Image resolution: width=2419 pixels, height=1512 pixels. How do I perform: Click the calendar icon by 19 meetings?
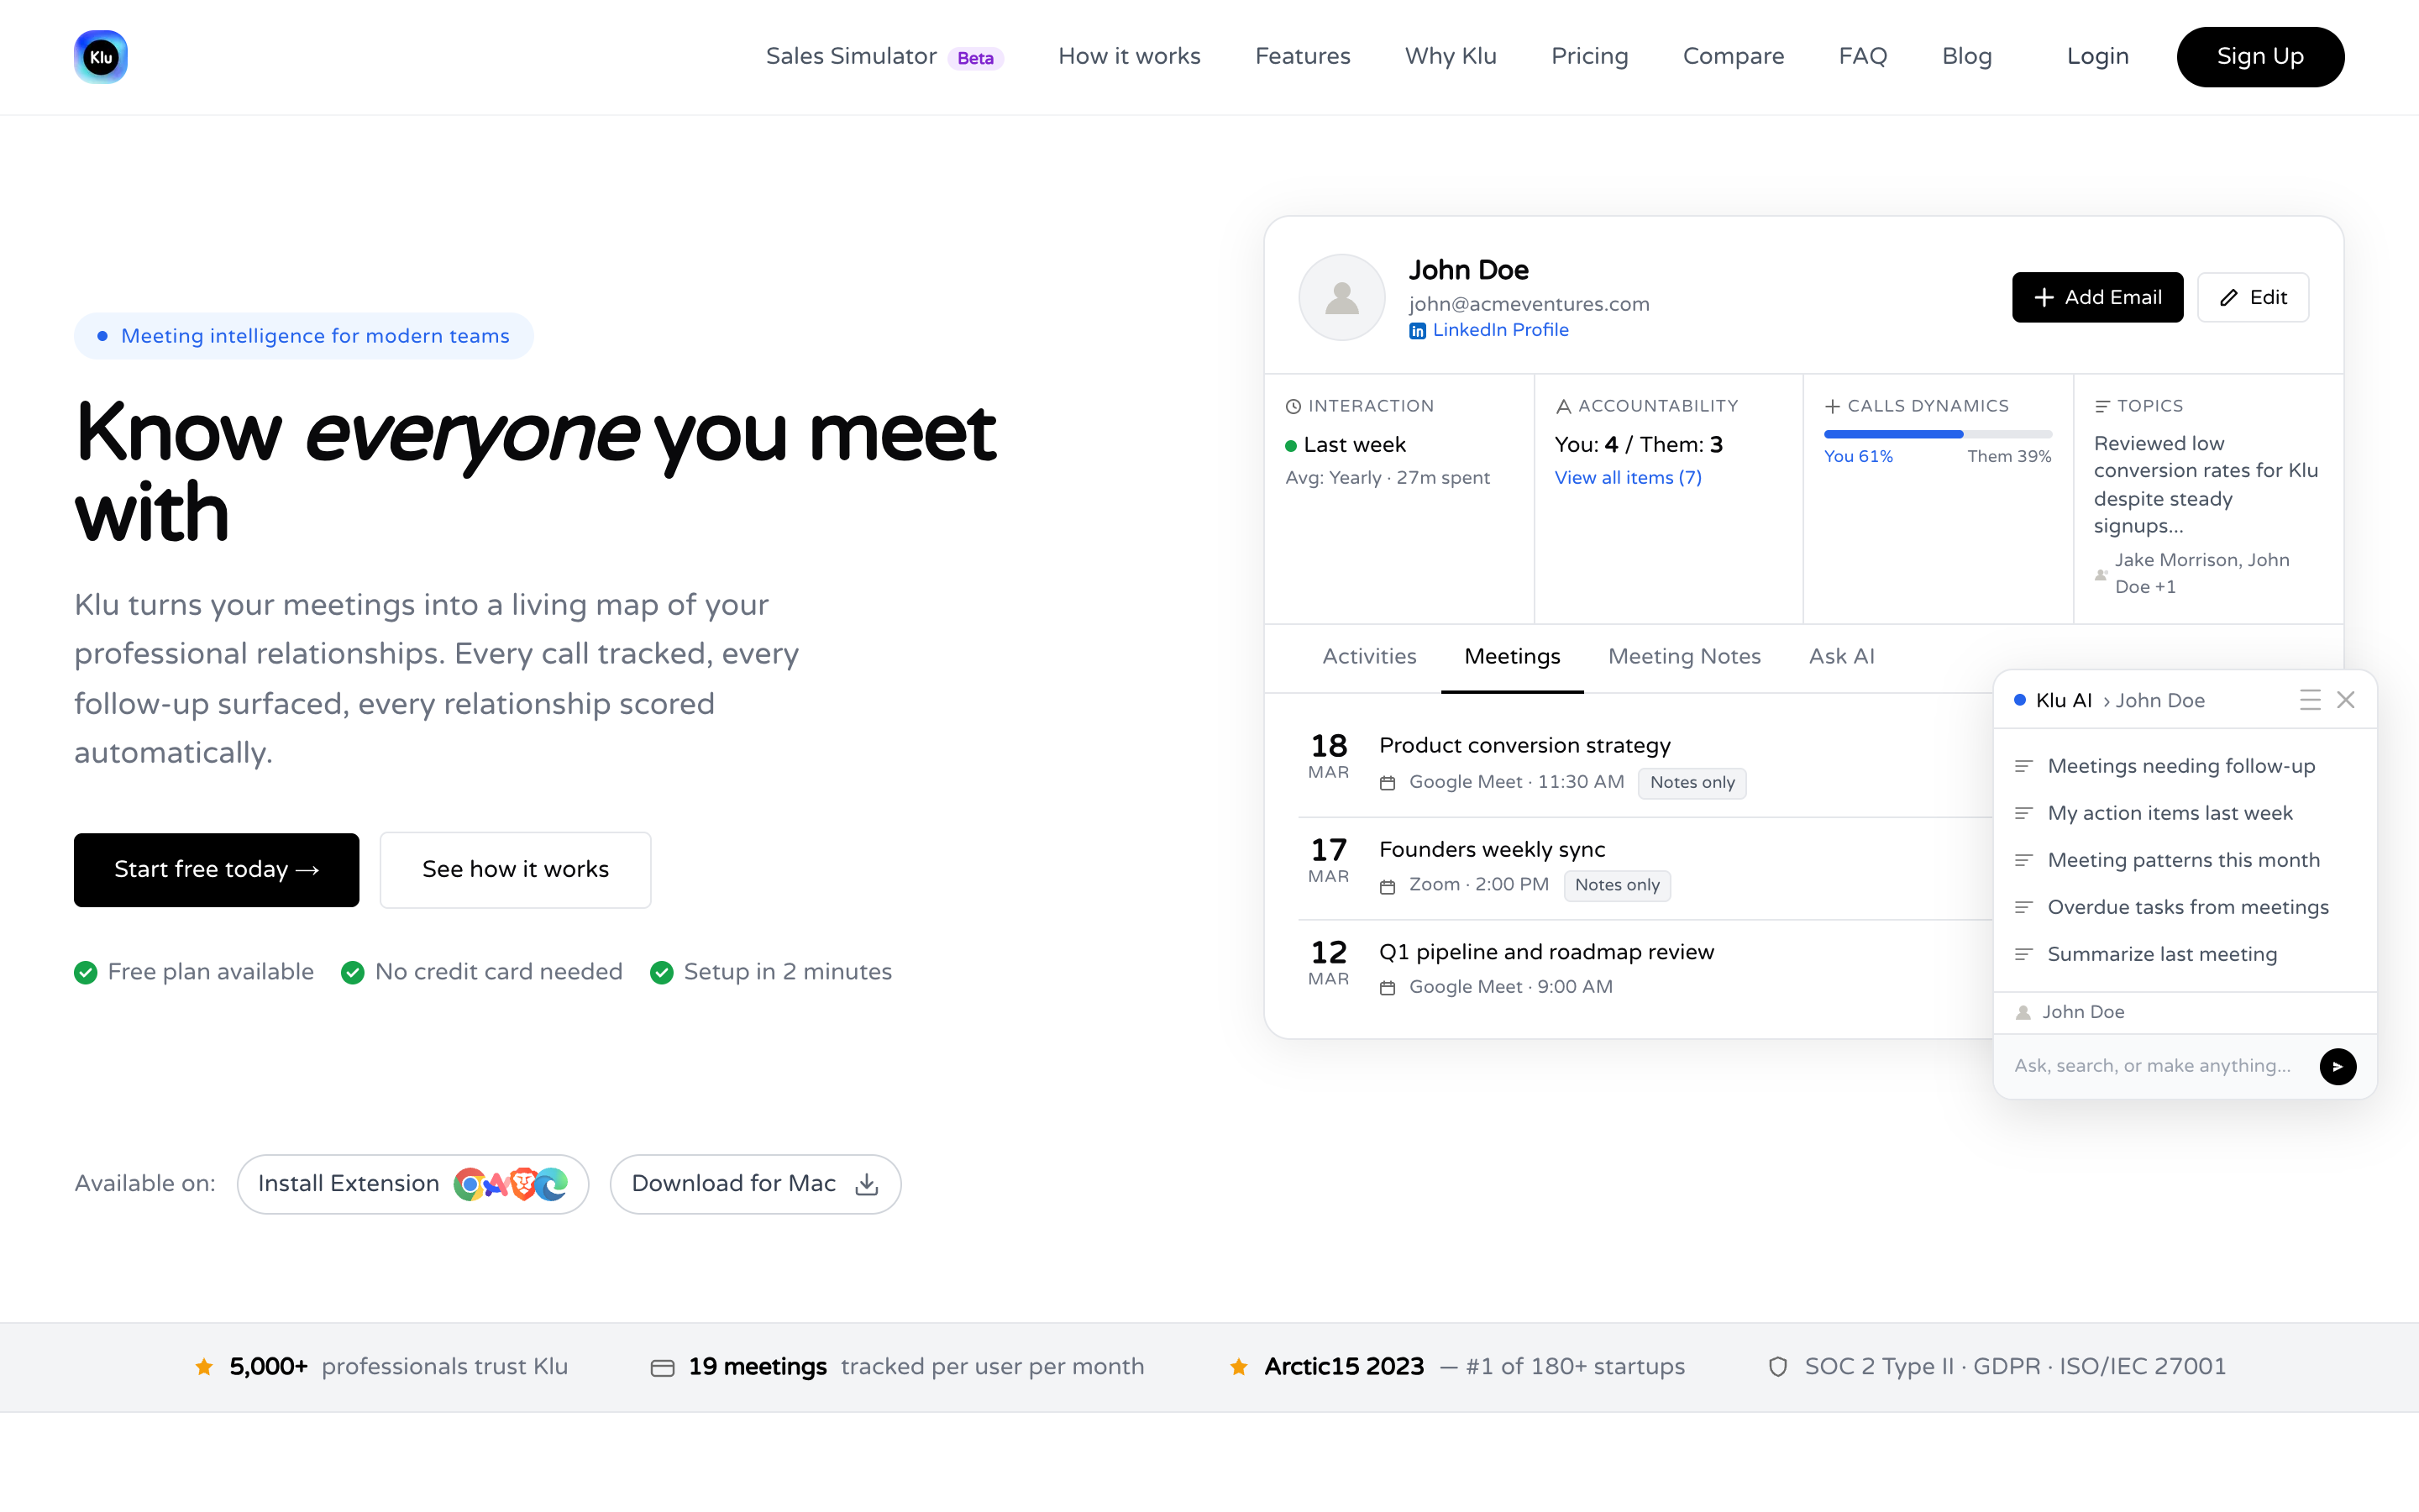tap(662, 1367)
